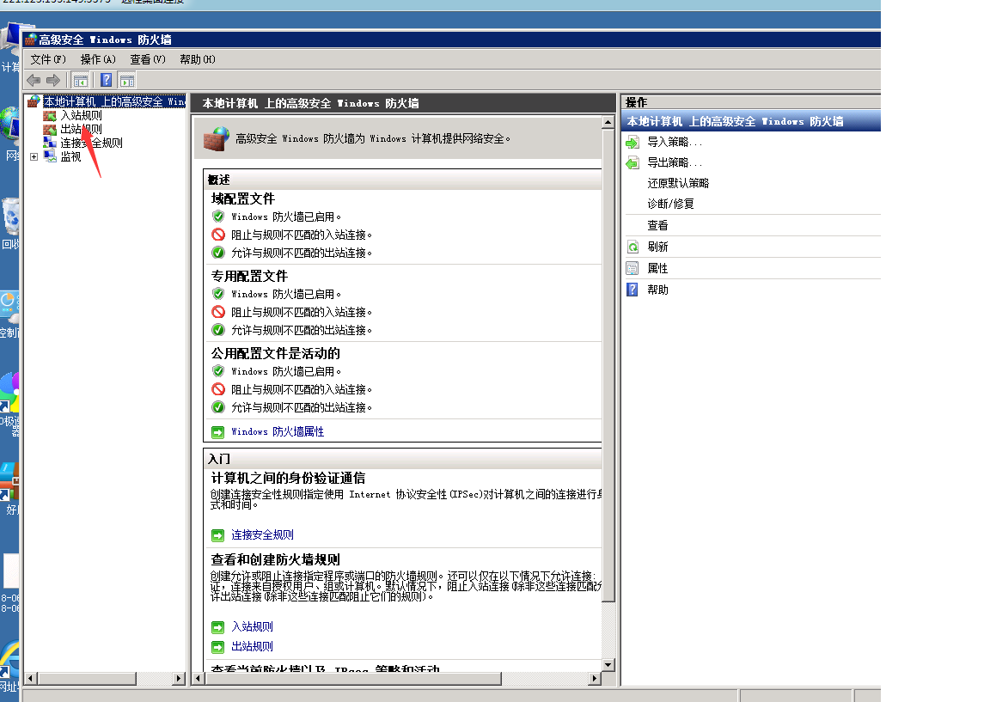Click the Back arrow toolbar icon
The height and width of the screenshot is (702, 990).
point(34,80)
